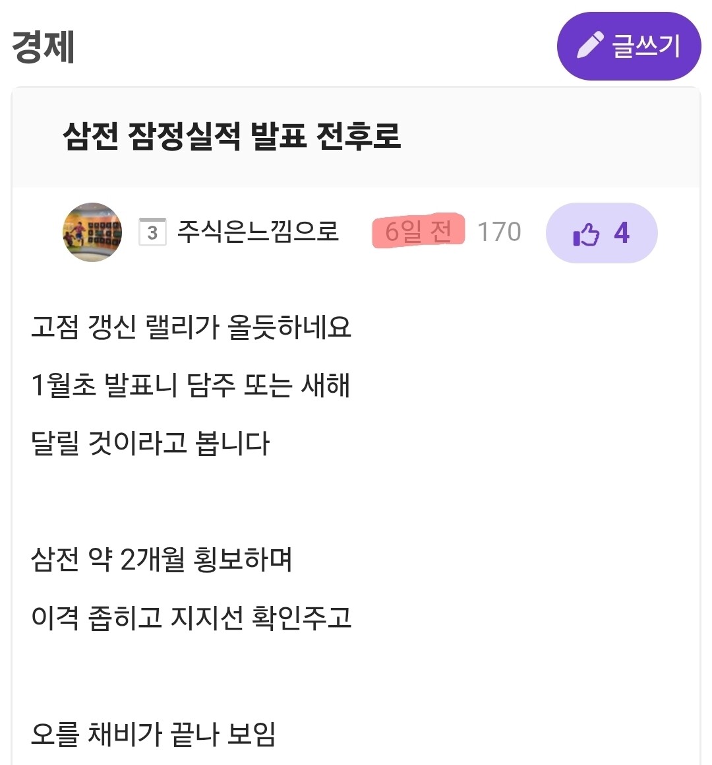The image size is (712, 765).
Task: Click the 글쓰기 label text
Action: click(x=645, y=46)
